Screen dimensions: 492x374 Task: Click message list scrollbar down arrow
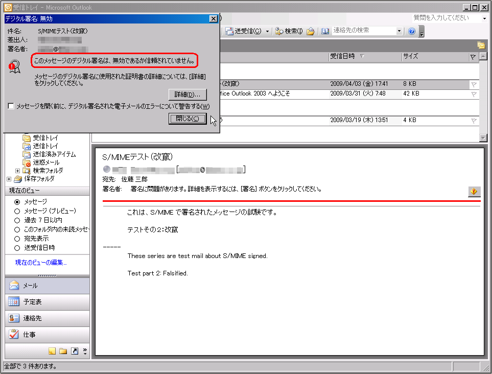[x=483, y=138]
